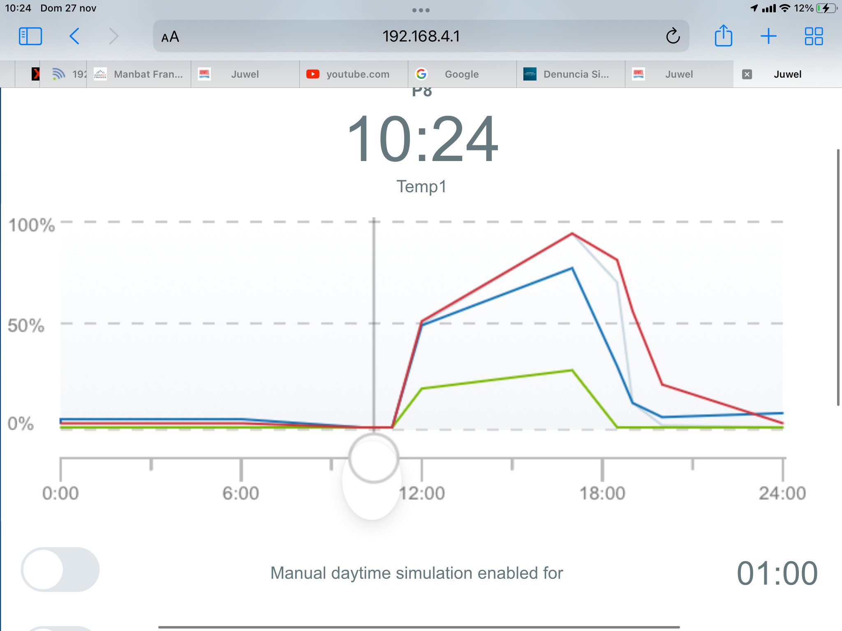The width and height of the screenshot is (842, 631).
Task: Open the share sheet
Action: pyautogui.click(x=723, y=36)
